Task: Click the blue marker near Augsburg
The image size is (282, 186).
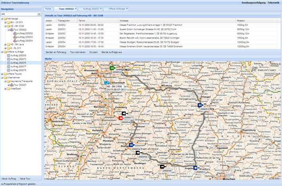Action: (196, 168)
